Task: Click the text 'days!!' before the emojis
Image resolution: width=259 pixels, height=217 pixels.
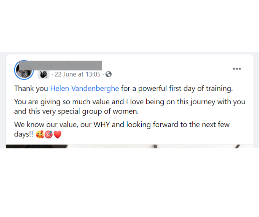Action: pos(24,135)
